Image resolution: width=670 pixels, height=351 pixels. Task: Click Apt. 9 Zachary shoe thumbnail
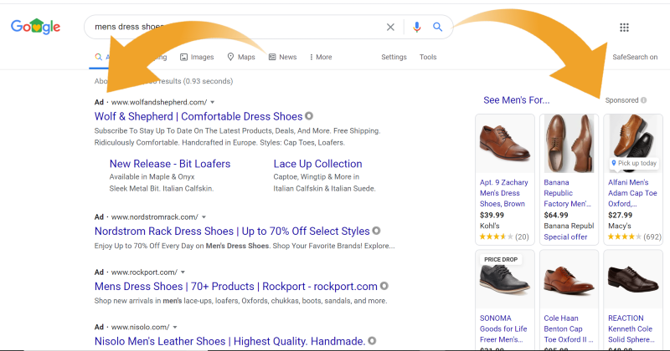505,144
